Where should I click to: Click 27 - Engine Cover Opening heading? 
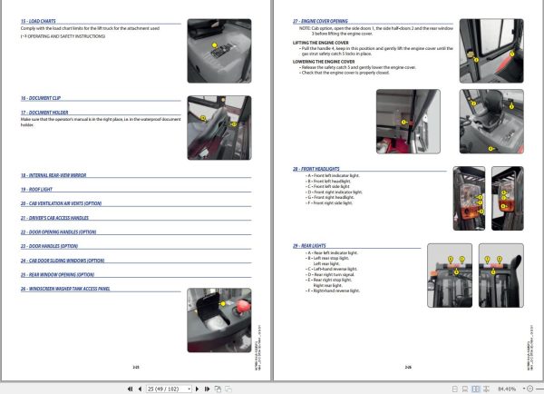point(320,21)
